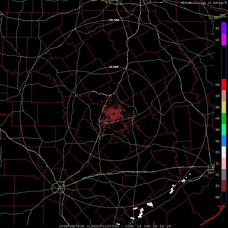Click the HR legend label

pos(217,119)
